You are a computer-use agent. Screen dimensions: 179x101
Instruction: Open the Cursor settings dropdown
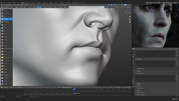click(x=66, y=7)
